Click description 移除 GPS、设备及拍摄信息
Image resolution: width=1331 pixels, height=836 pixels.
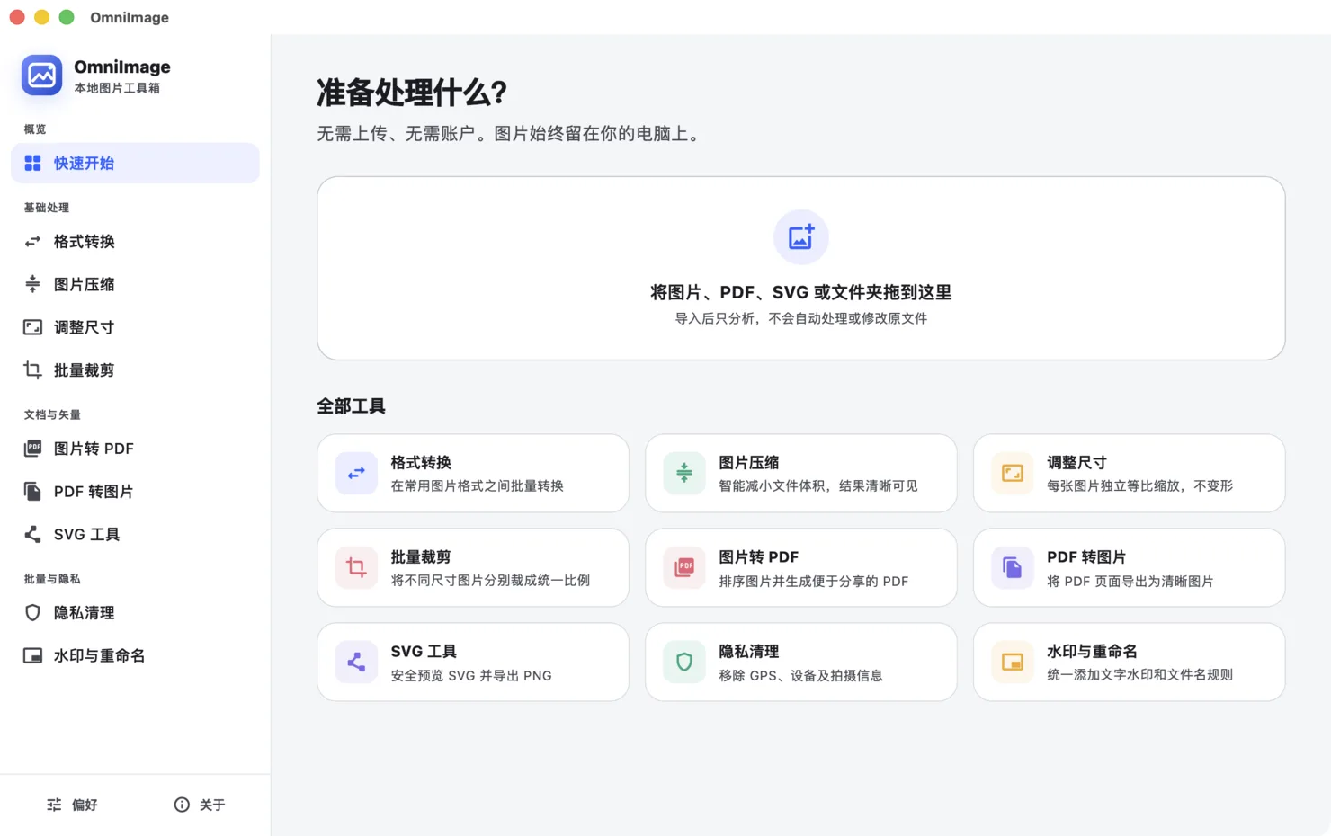point(800,675)
